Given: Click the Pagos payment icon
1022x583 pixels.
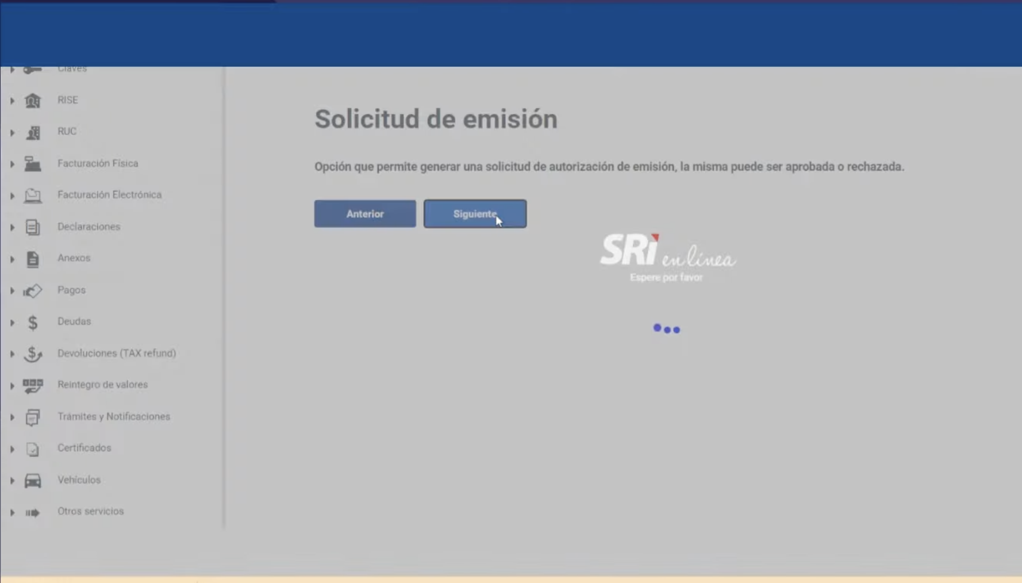Looking at the screenshot, I should [33, 290].
